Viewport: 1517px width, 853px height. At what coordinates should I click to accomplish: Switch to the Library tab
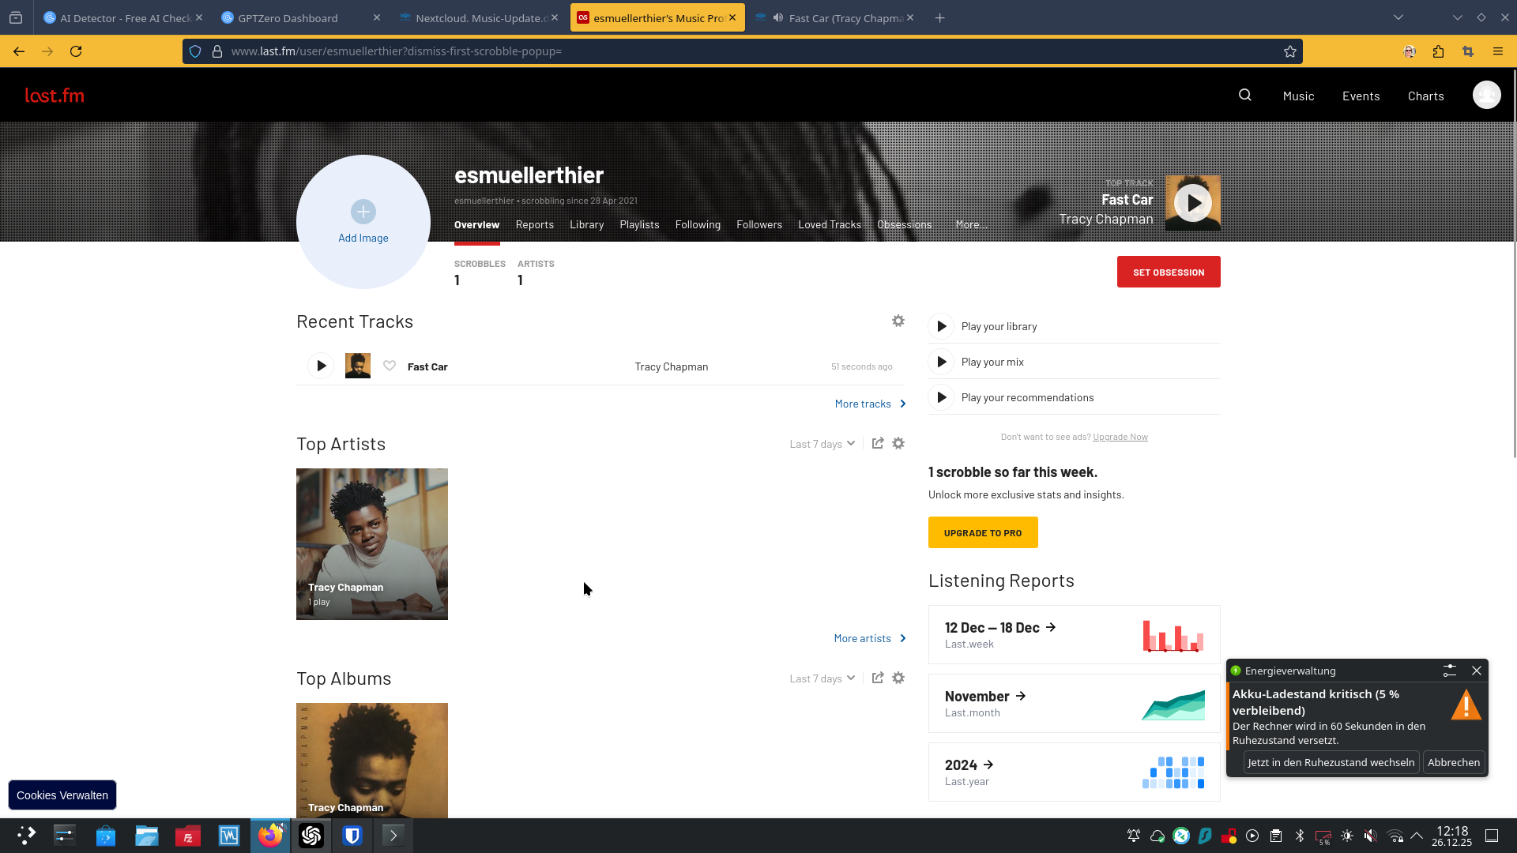point(586,225)
